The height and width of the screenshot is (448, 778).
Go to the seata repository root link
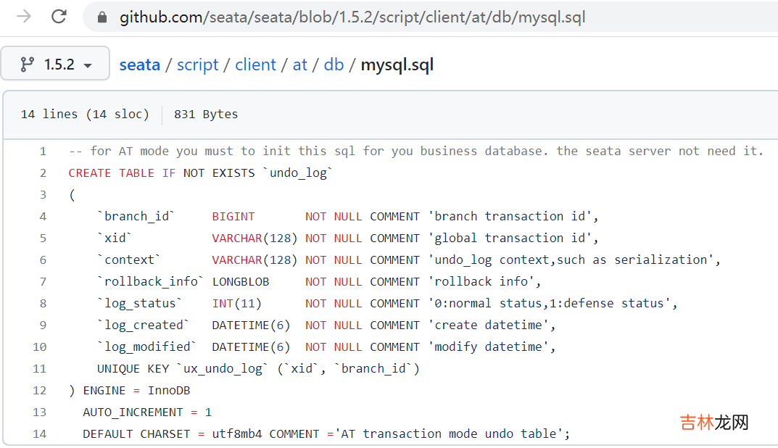coord(139,65)
